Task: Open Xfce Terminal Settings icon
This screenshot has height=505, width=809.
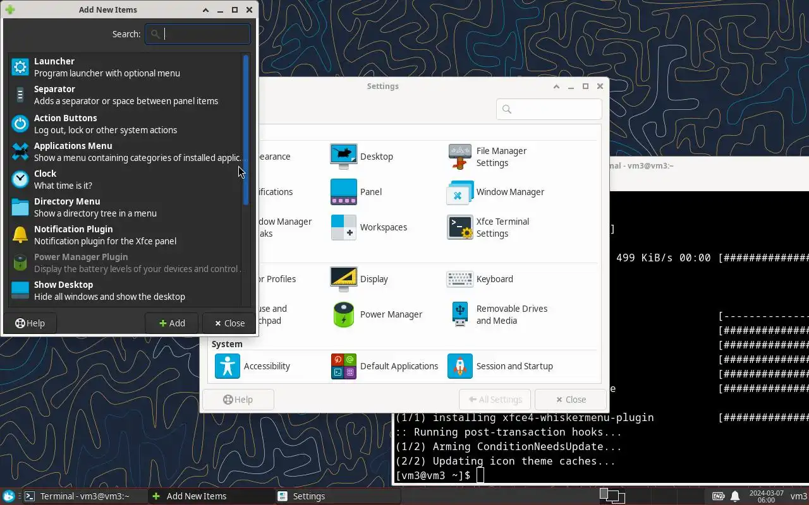Action: 459,227
